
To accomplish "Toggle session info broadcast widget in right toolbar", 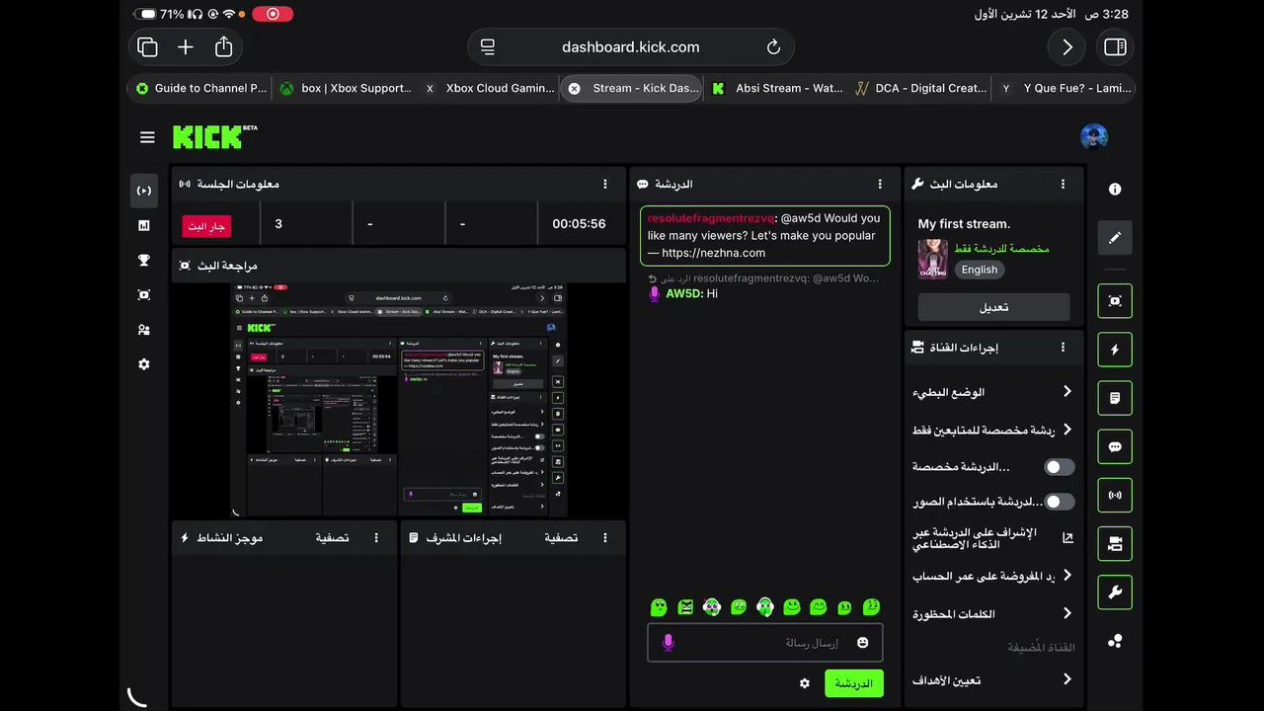I will click(1115, 495).
